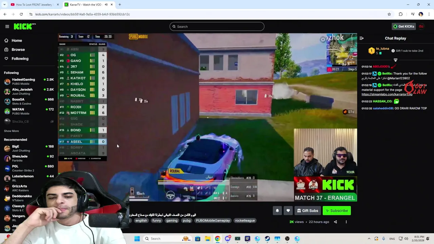The width and height of the screenshot is (434, 244).
Task: Open GrizzArts recommended channel
Action: [x=29, y=188]
